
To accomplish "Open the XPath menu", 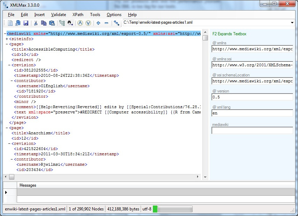I will pyautogui.click(x=78, y=15).
